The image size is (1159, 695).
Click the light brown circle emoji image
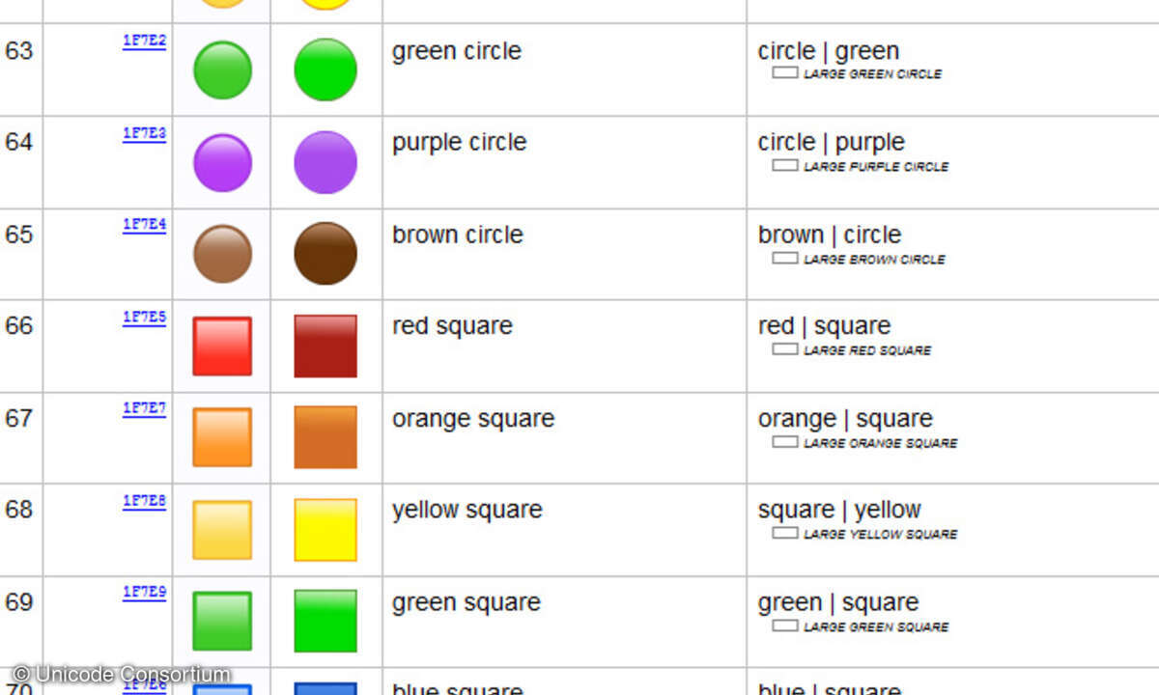point(222,255)
